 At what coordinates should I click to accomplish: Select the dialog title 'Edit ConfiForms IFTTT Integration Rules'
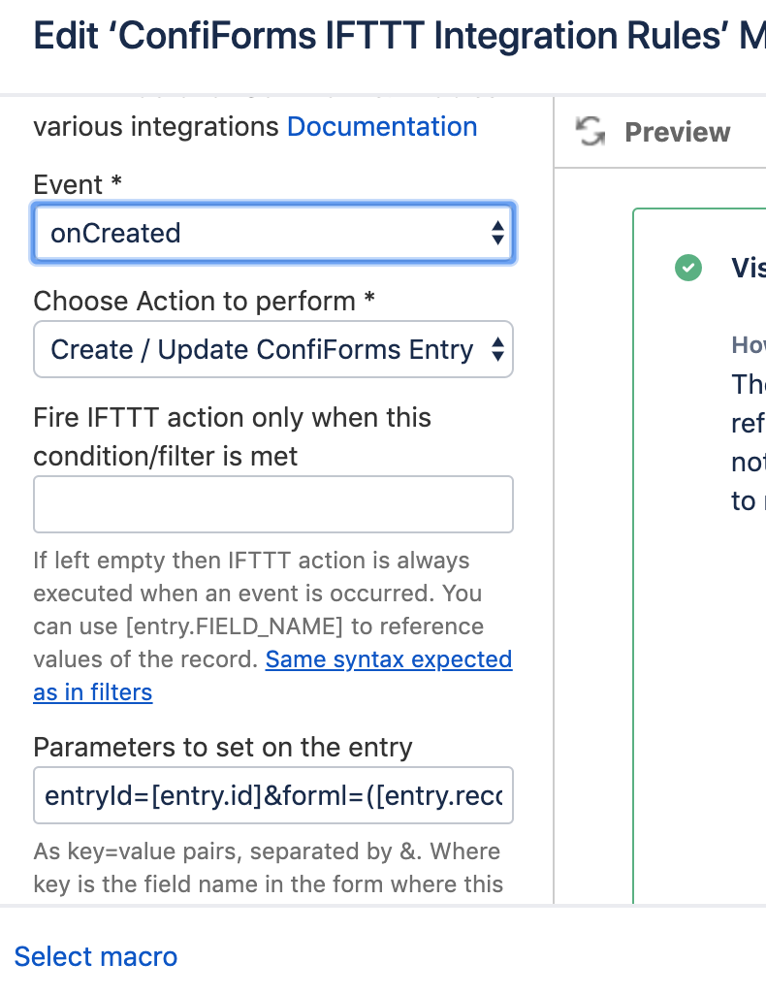point(383,36)
